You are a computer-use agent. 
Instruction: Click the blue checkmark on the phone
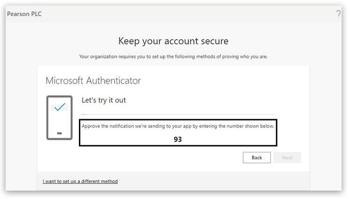59,107
